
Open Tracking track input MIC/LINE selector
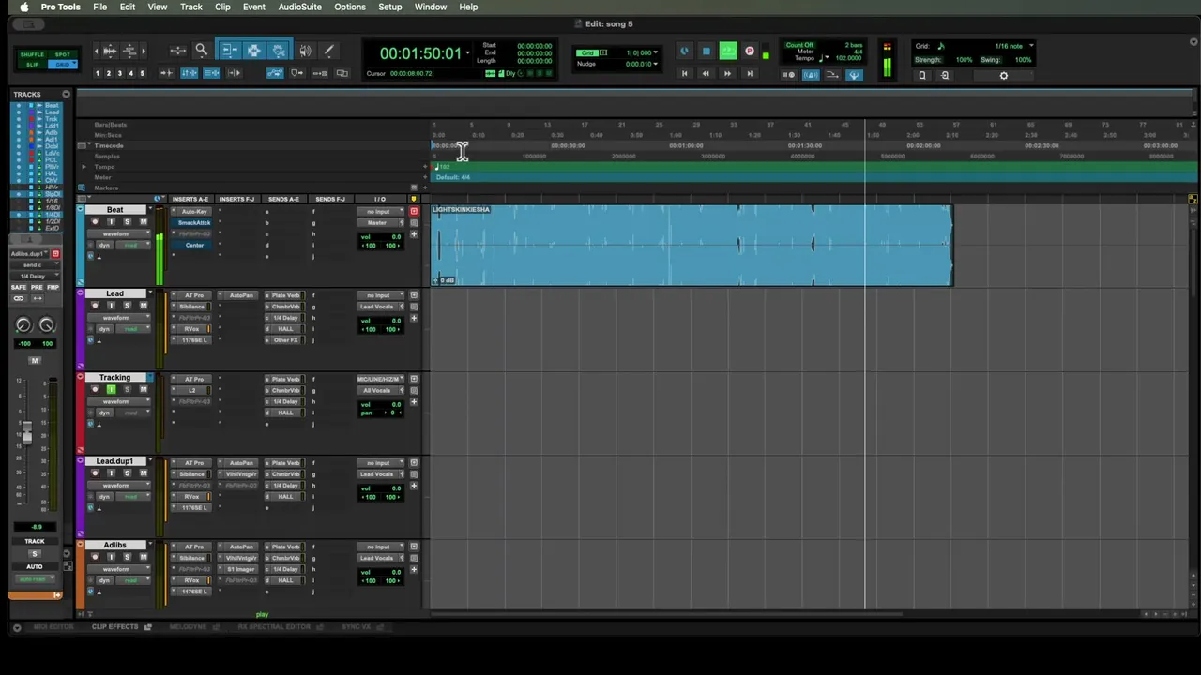(x=381, y=379)
